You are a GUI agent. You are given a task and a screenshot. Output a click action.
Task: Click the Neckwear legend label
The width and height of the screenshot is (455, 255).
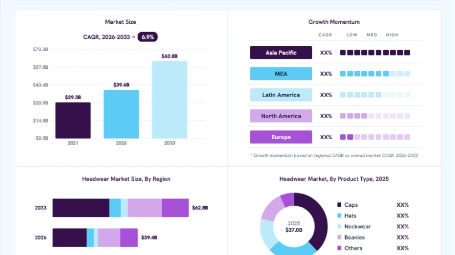[x=357, y=227]
